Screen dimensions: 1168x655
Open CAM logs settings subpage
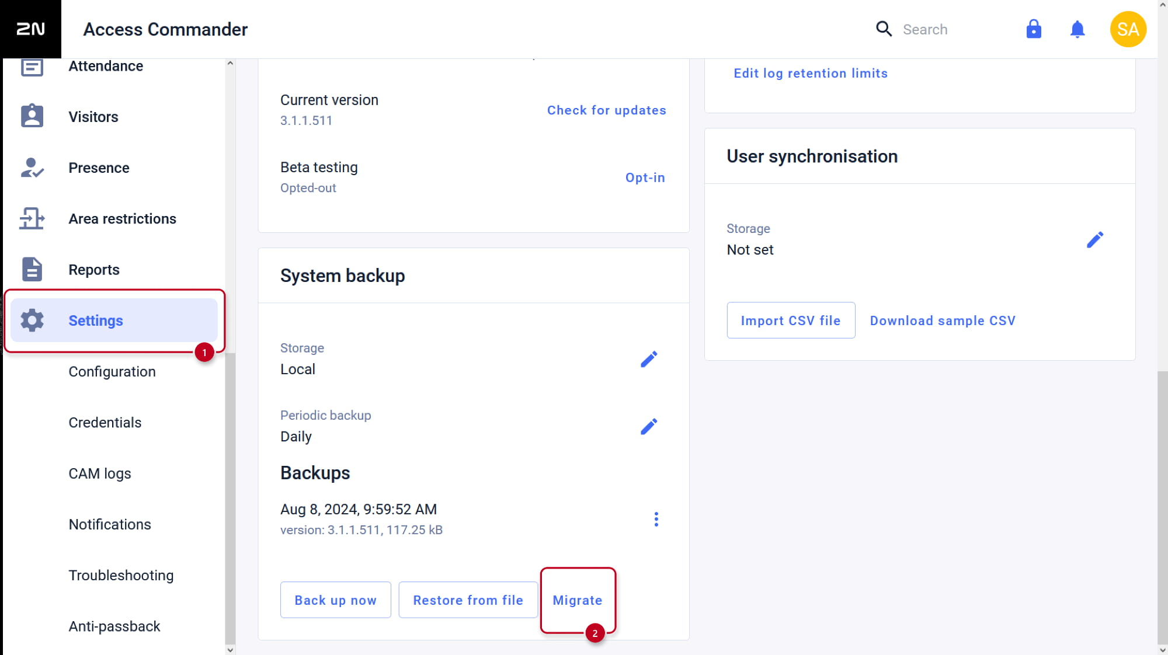pos(100,473)
